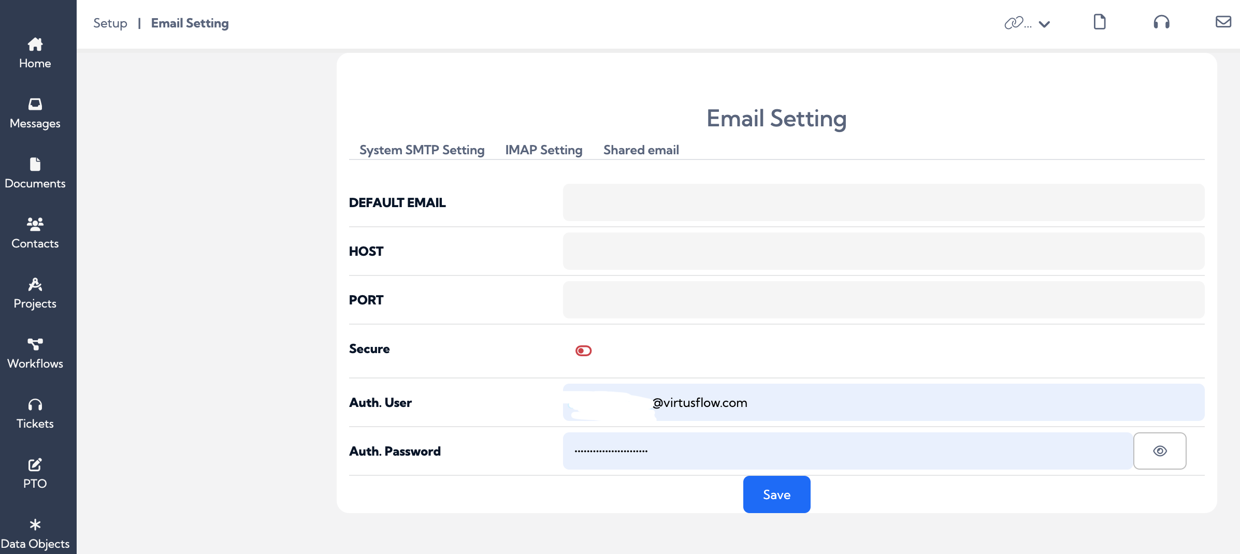This screenshot has height=554, width=1240.
Task: Open Data Objects asterisk icon
Action: [x=35, y=524]
